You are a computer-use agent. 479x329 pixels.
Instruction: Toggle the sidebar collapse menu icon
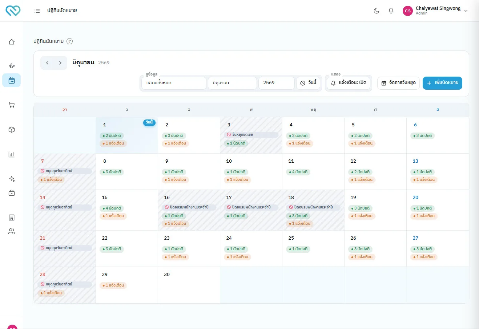37,11
